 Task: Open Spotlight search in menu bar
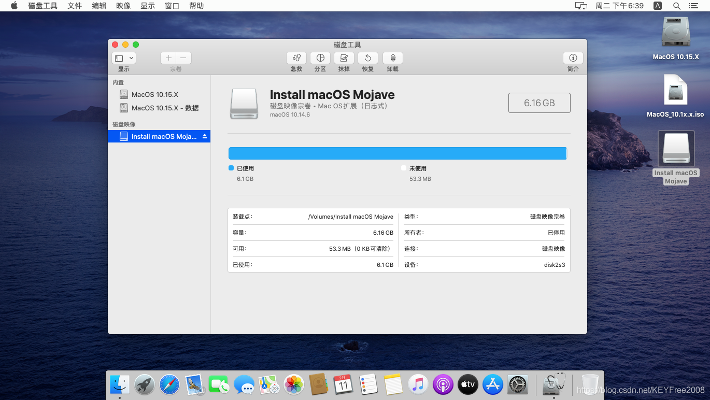pos(677,6)
